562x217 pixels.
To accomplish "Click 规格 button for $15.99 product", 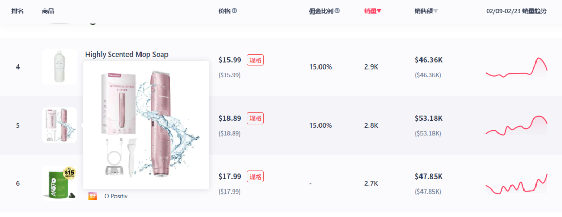I will [255, 60].
